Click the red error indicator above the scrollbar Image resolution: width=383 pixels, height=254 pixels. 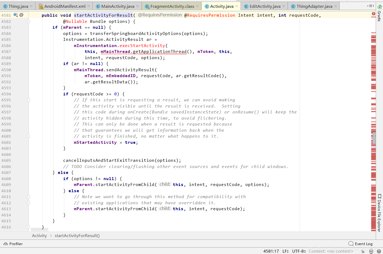[x=373, y=14]
